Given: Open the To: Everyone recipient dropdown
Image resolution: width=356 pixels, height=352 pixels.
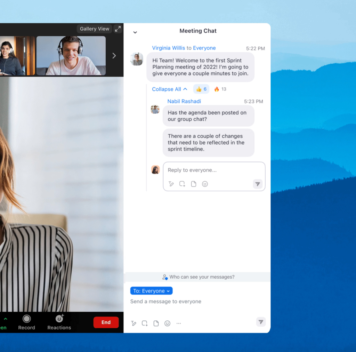Looking at the screenshot, I should (x=151, y=290).
